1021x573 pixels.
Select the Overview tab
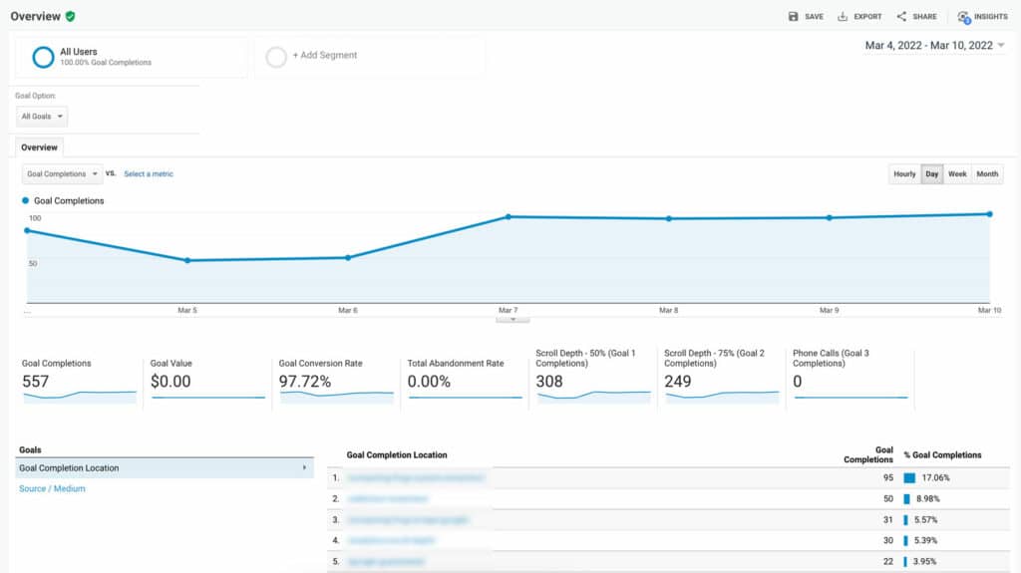coord(39,147)
